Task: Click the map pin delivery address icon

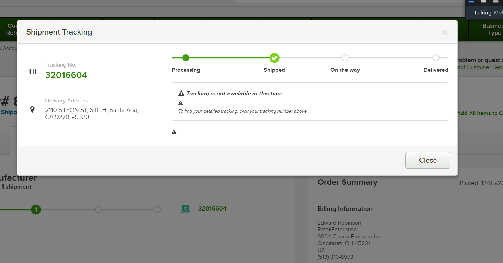Action: (32, 109)
